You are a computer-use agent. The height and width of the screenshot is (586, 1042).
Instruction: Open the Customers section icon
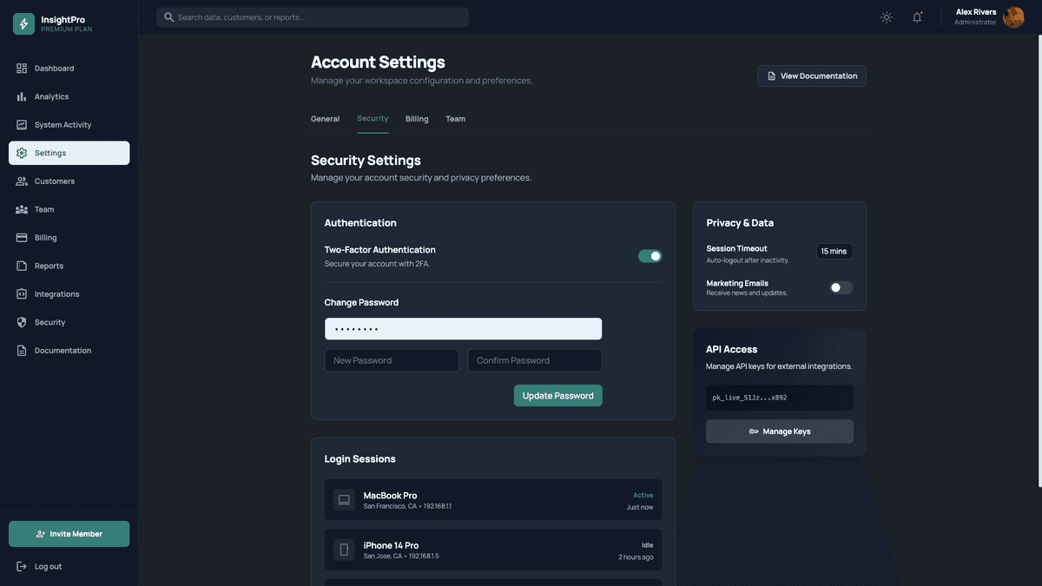(x=19, y=181)
